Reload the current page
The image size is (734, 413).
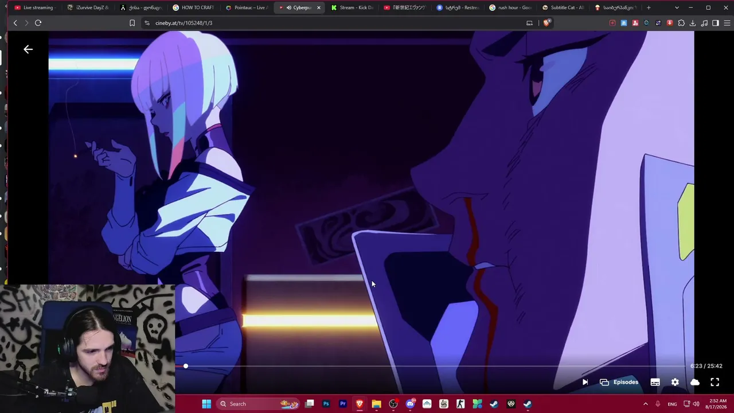click(38, 23)
